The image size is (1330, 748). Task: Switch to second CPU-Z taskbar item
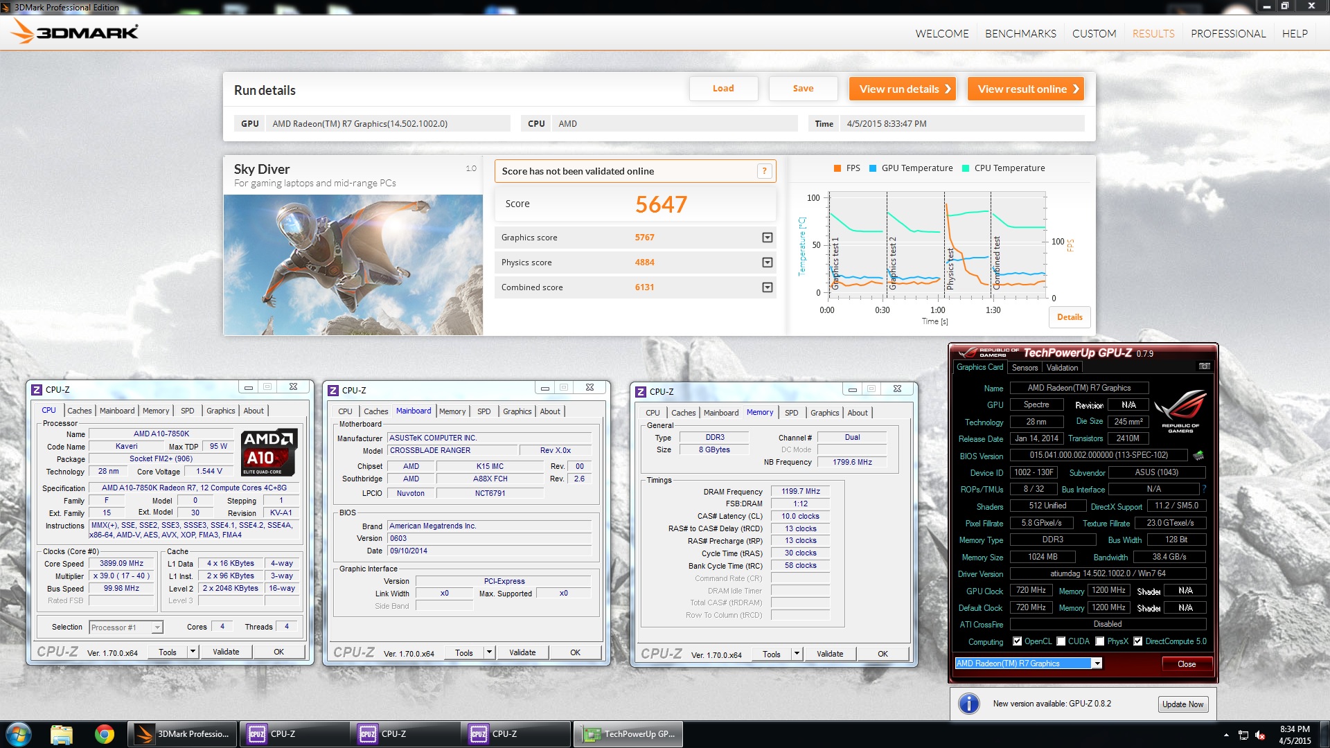(x=405, y=734)
